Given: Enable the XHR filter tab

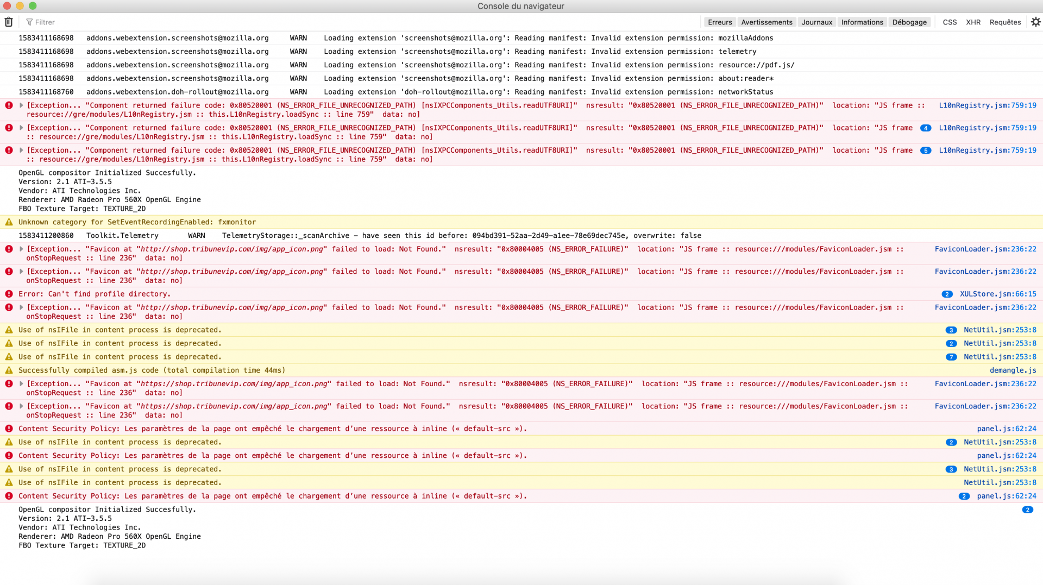Looking at the screenshot, I should point(973,22).
